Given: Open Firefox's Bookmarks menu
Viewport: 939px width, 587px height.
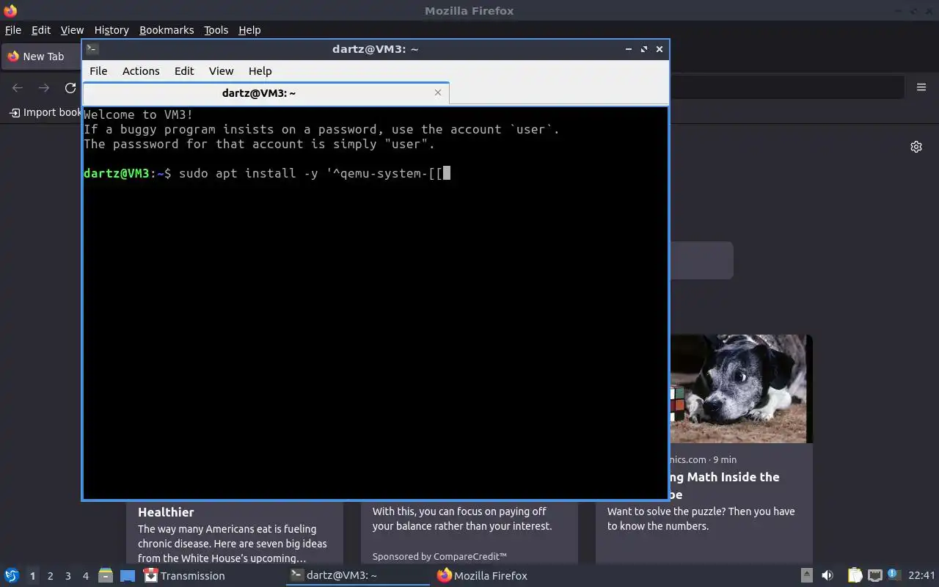Looking at the screenshot, I should point(167,30).
